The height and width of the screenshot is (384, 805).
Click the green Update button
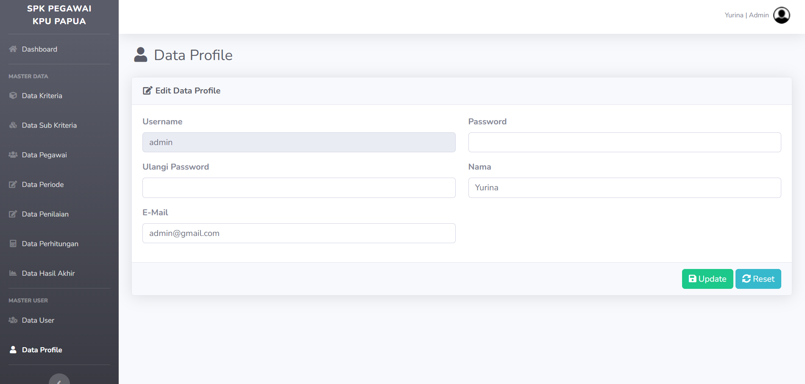click(708, 279)
